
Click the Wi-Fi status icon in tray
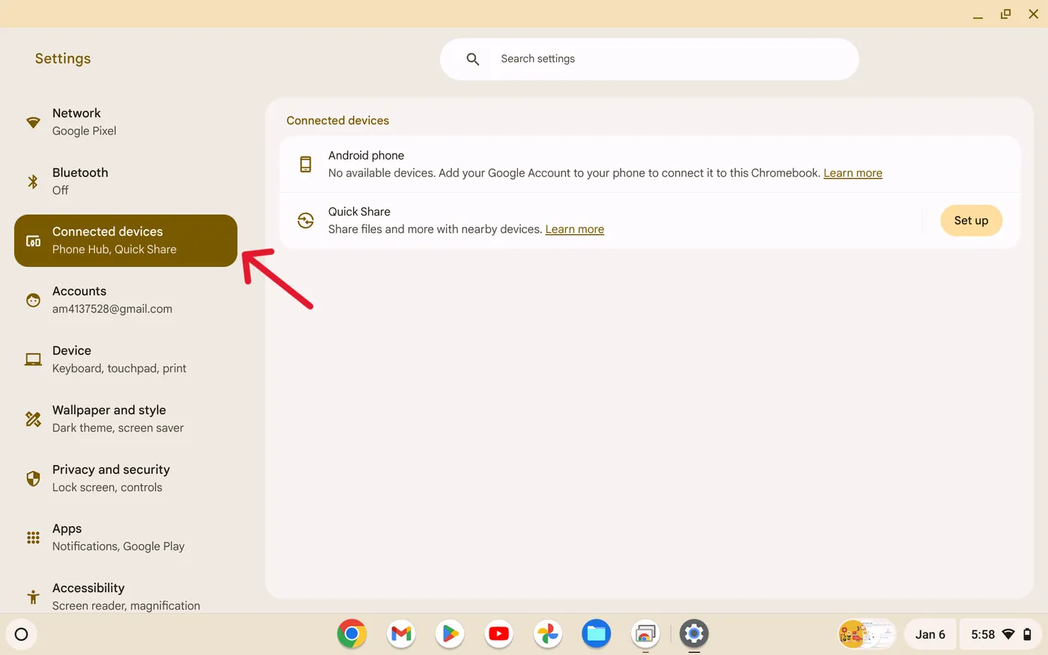coord(1008,634)
